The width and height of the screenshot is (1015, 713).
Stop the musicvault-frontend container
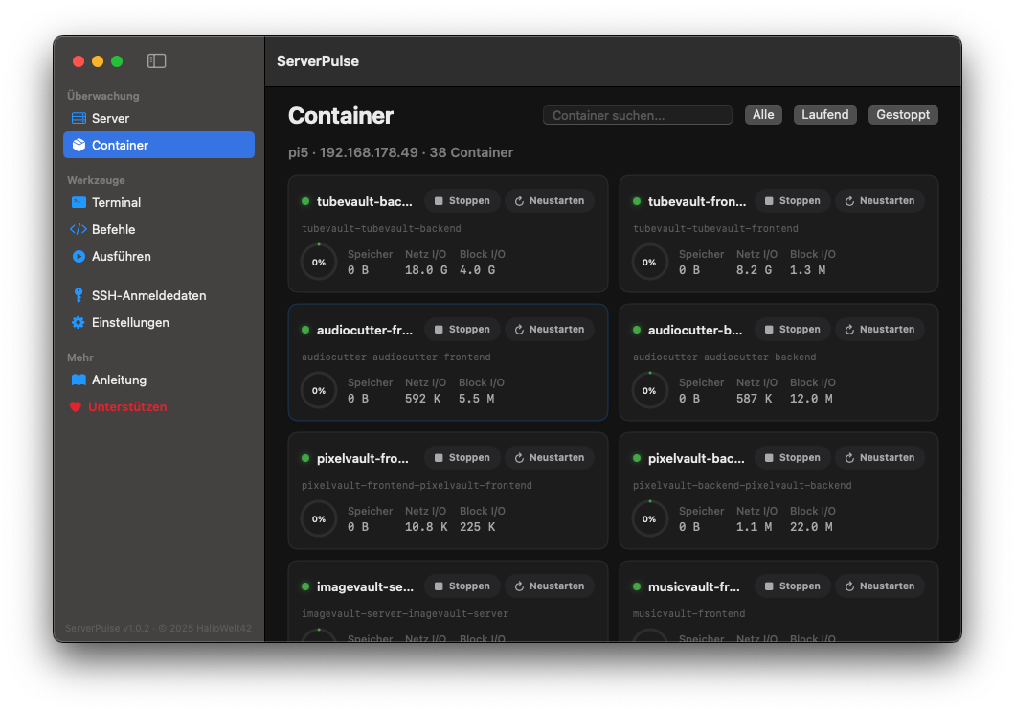[793, 586]
